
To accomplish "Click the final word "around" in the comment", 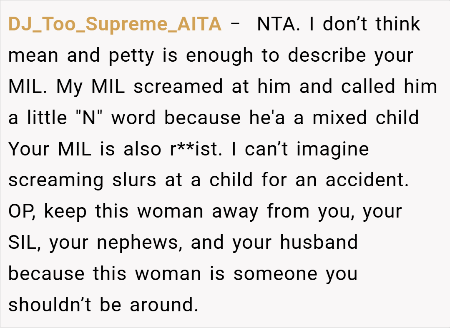I will (x=163, y=305).
